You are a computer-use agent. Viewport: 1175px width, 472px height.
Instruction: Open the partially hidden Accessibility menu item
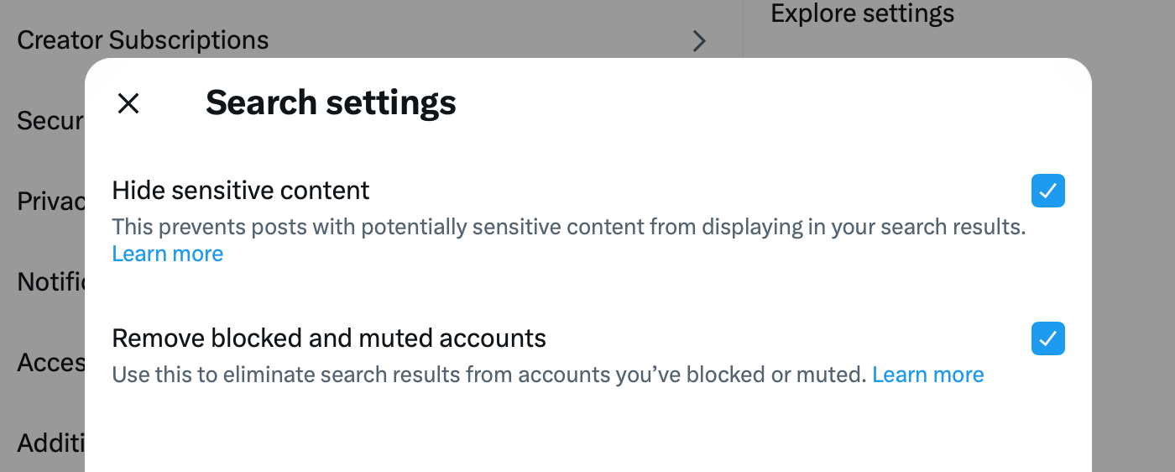[50, 363]
